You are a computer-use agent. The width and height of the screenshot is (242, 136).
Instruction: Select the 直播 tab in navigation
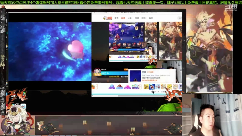coord(123,18)
